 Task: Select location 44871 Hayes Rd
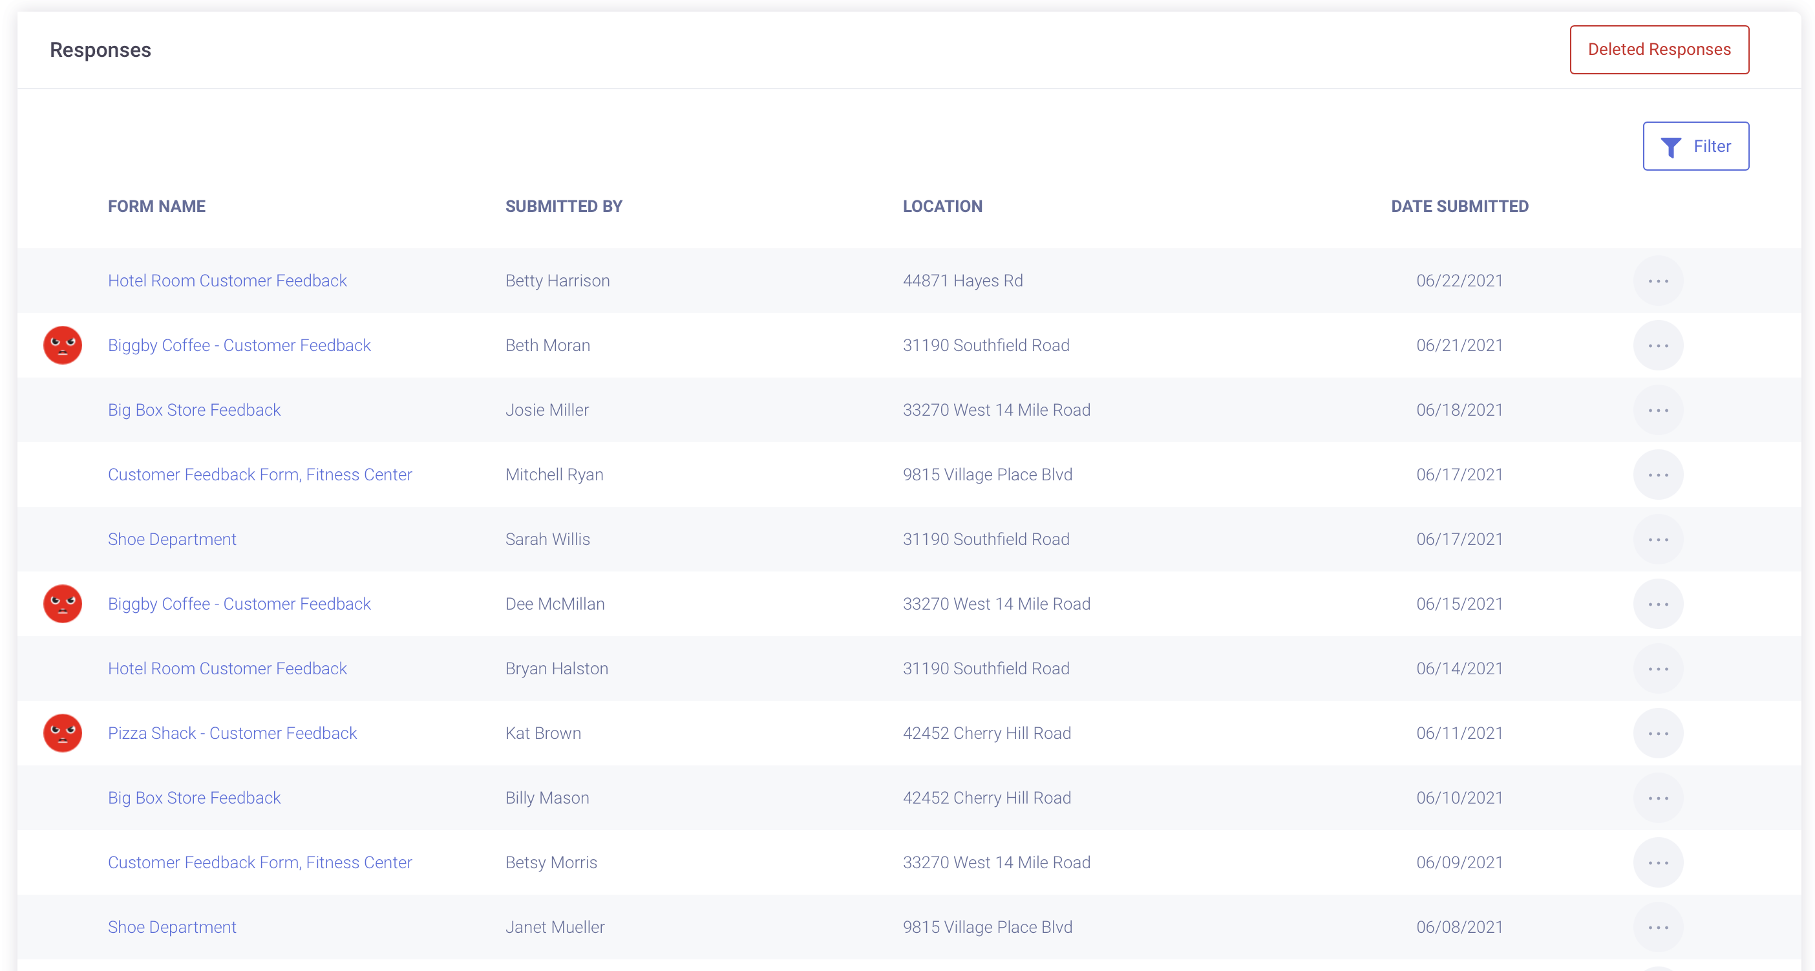pos(962,281)
